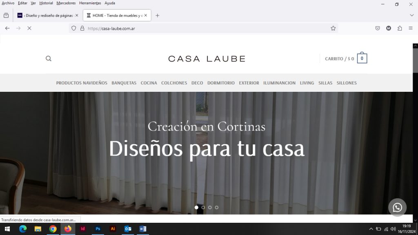View site security padlock info

pos(82,28)
